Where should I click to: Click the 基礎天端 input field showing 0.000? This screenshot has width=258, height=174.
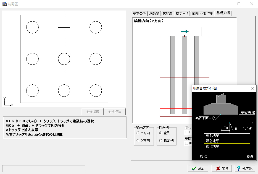(x=188, y=143)
